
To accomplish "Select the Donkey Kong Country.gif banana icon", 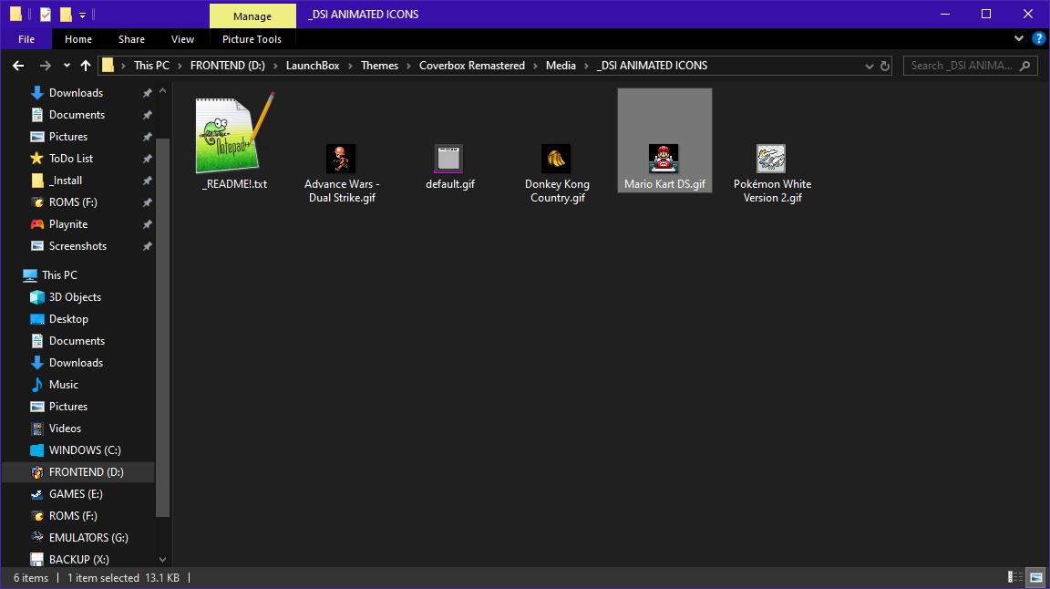I will [556, 159].
